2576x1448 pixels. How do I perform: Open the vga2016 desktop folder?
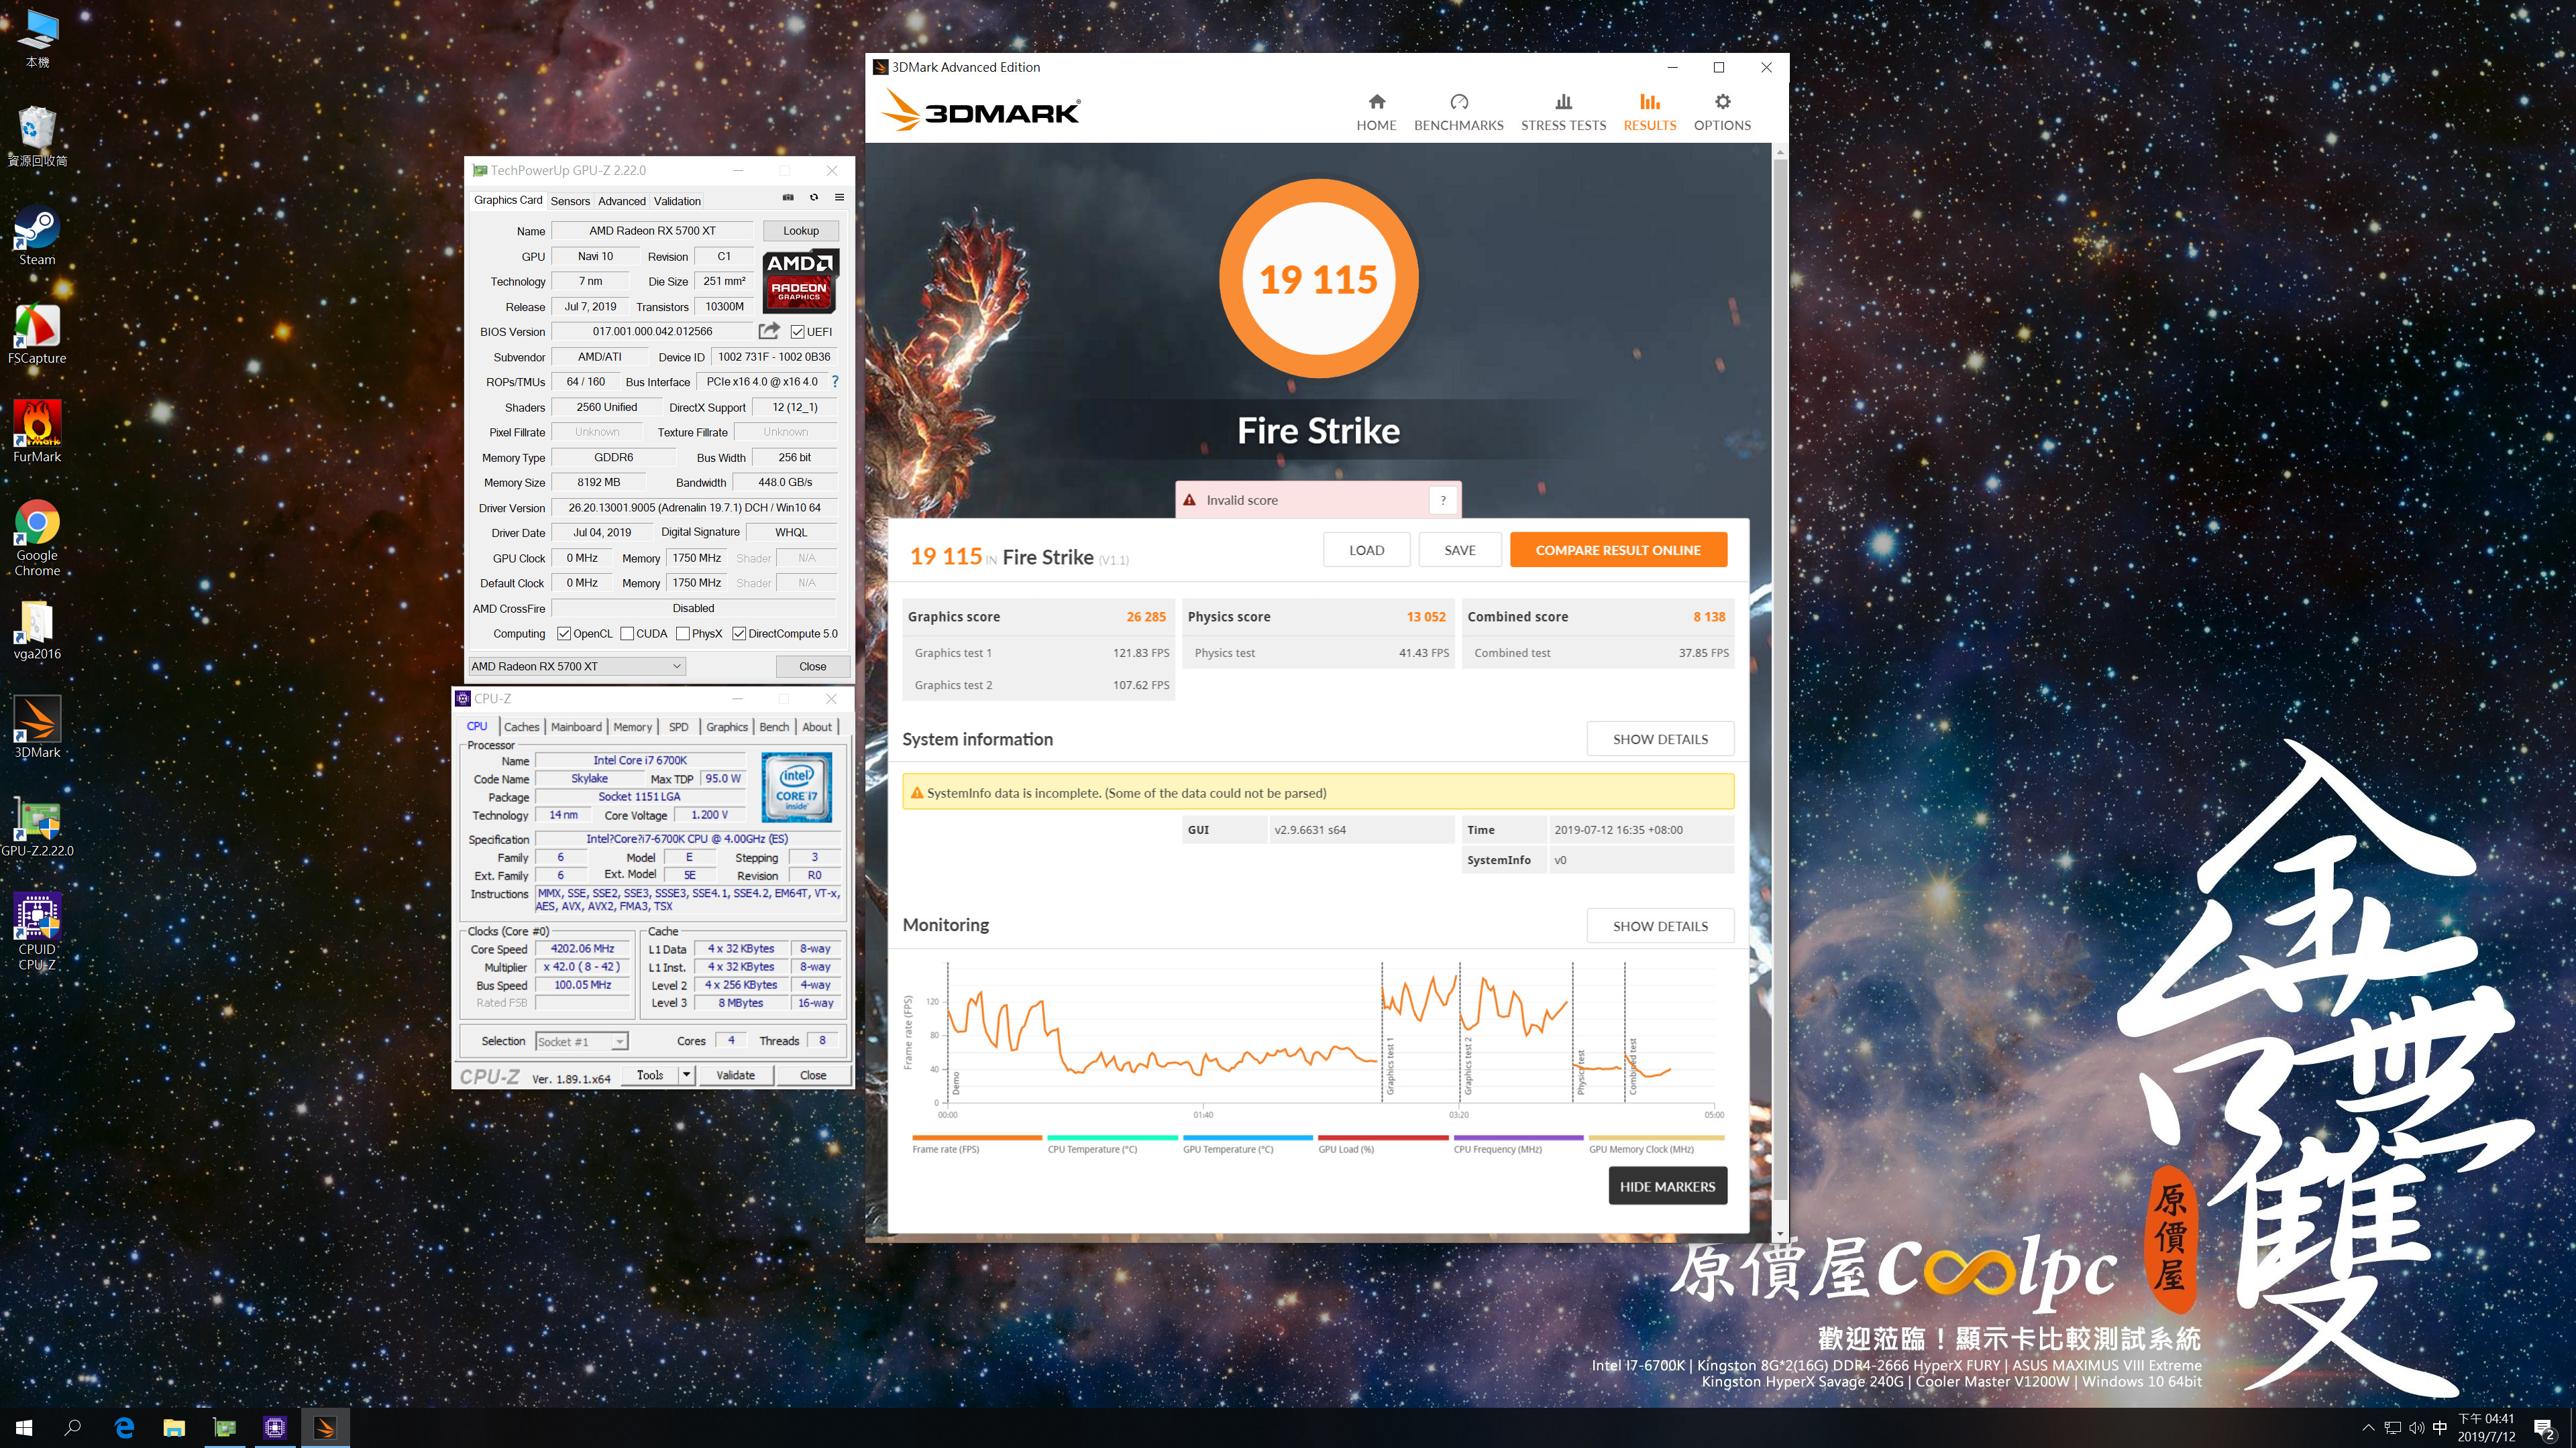[x=37, y=631]
